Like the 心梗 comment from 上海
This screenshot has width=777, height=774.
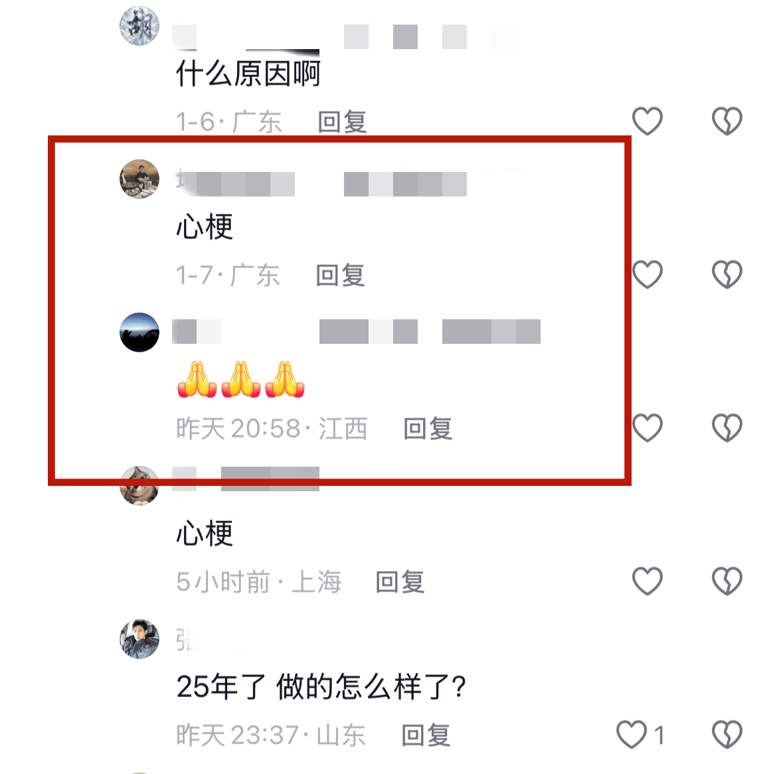tap(647, 581)
